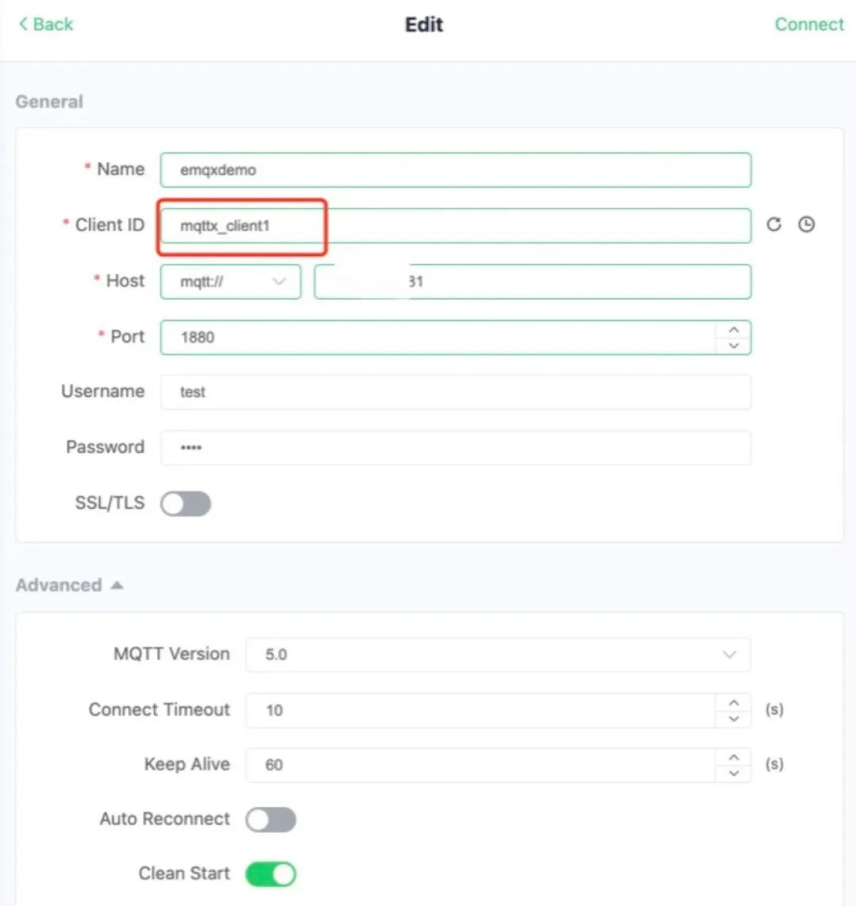Click the Client ID text field
Image resolution: width=856 pixels, height=906 pixels.
point(455,226)
